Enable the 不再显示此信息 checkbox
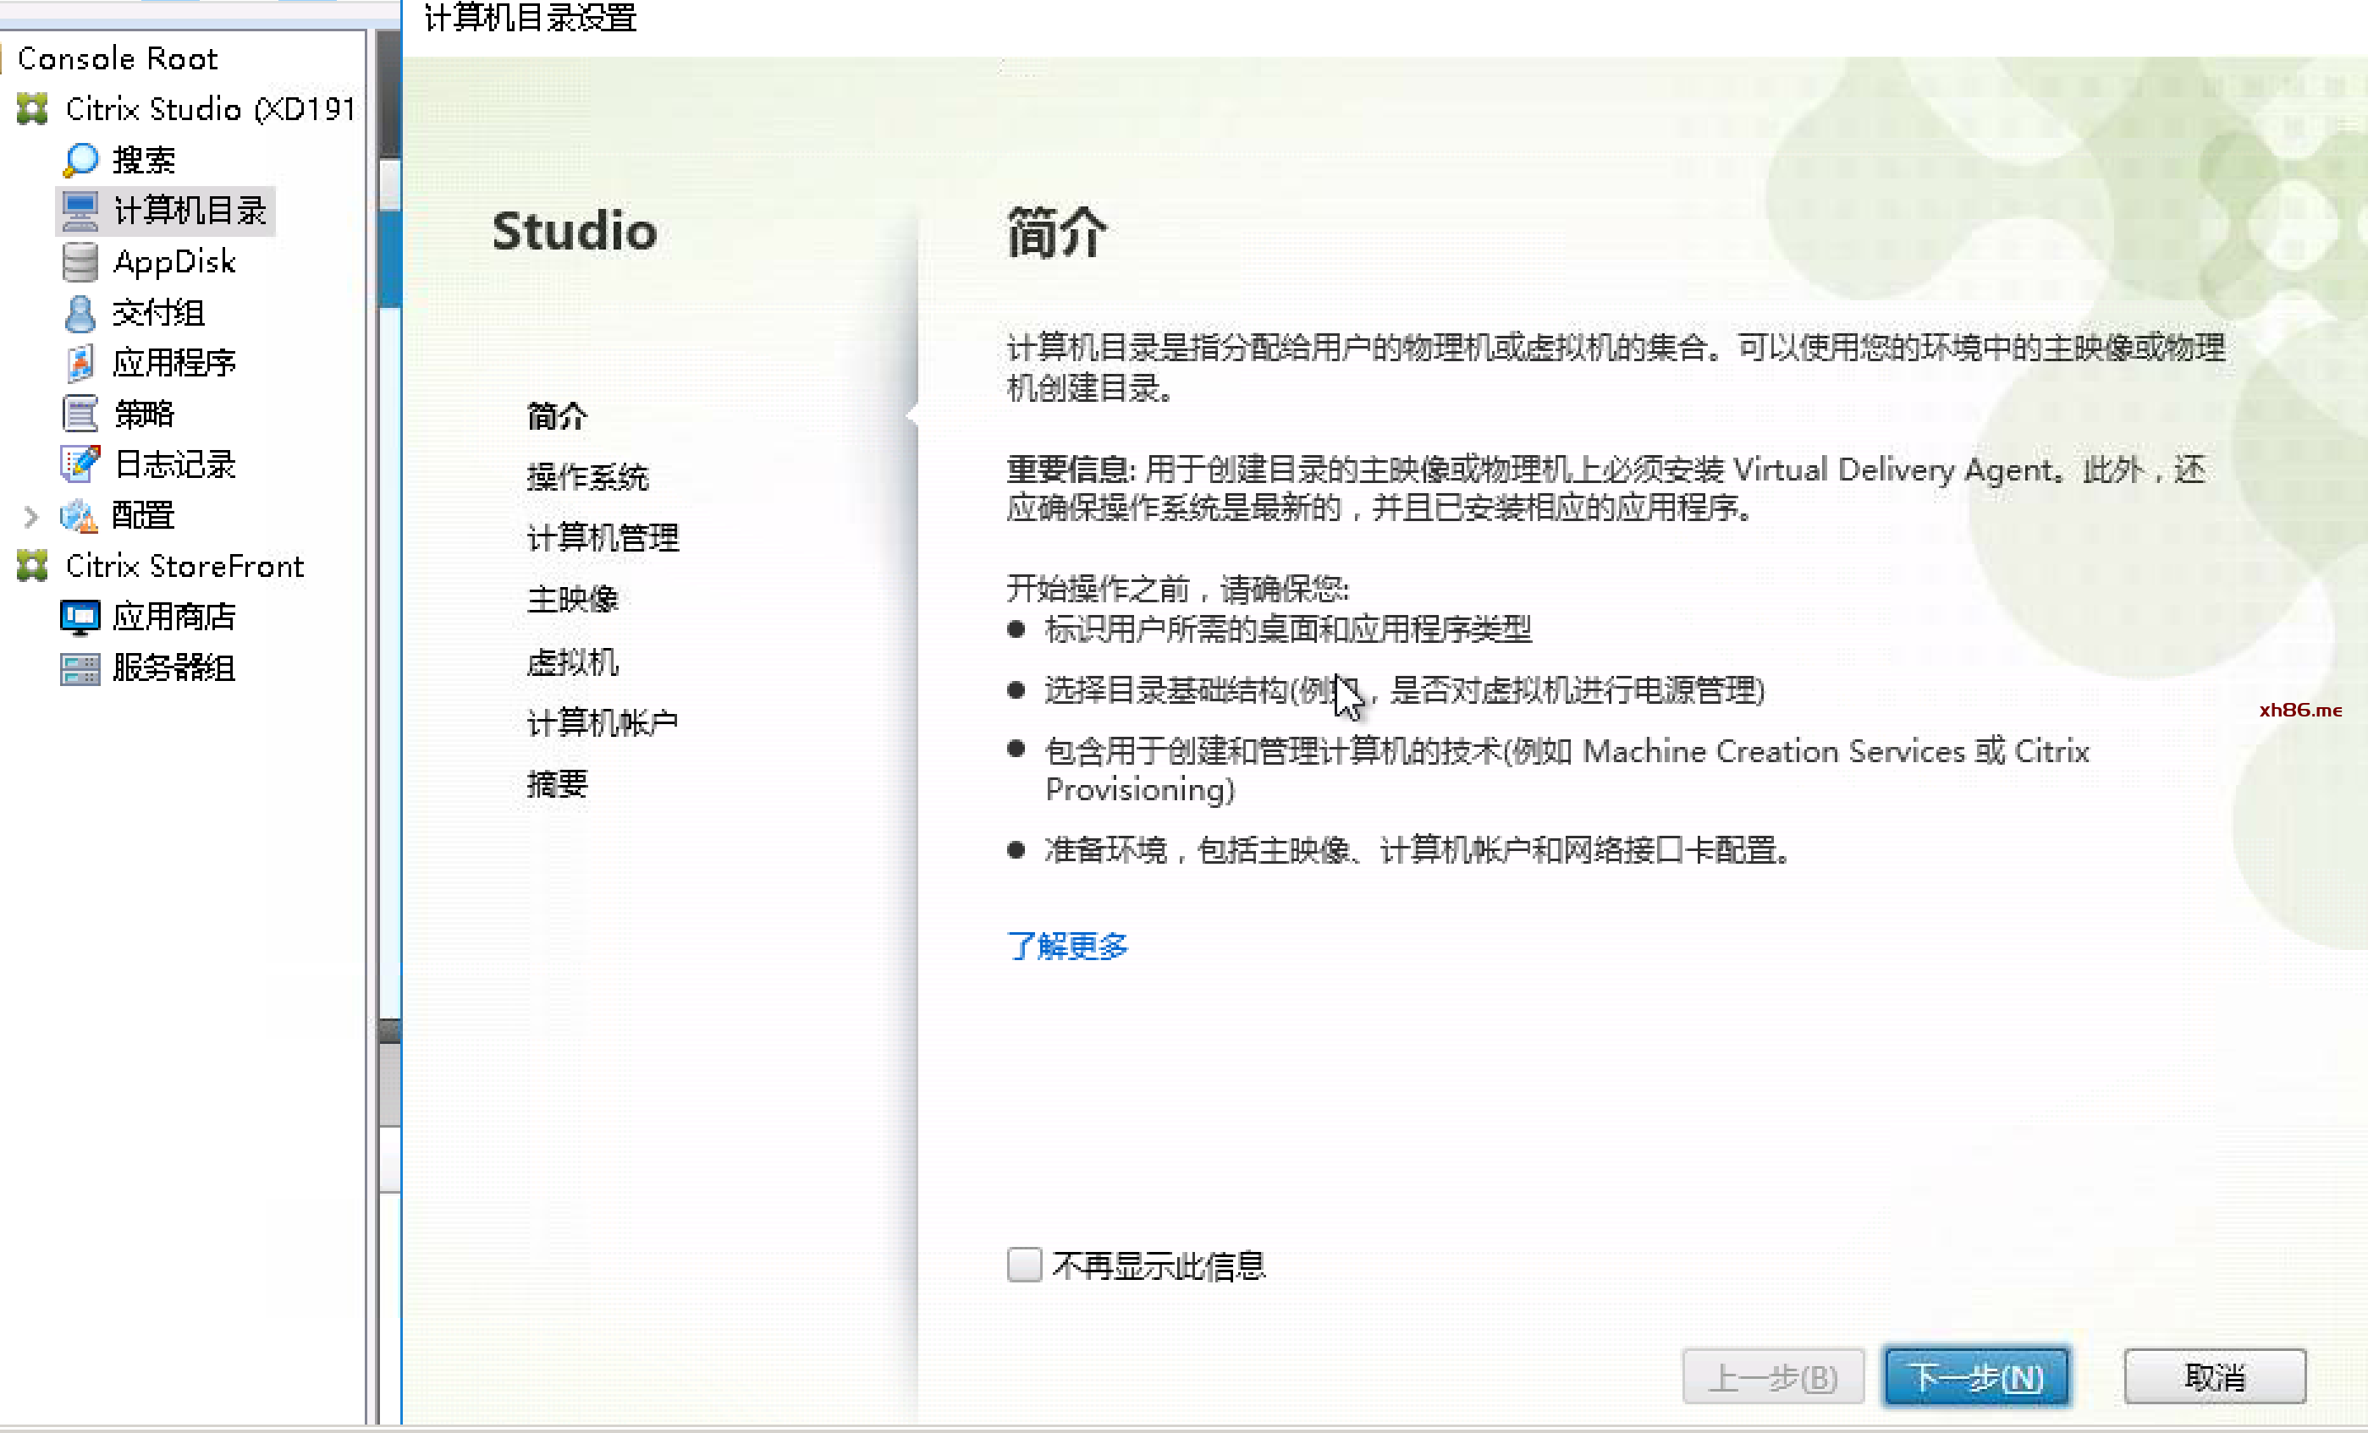The image size is (2368, 1433). tap(1024, 1265)
